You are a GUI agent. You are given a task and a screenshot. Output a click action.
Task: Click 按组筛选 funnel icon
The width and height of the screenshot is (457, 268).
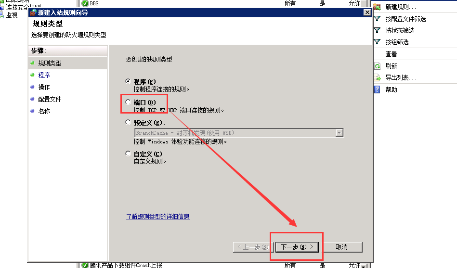(377, 42)
